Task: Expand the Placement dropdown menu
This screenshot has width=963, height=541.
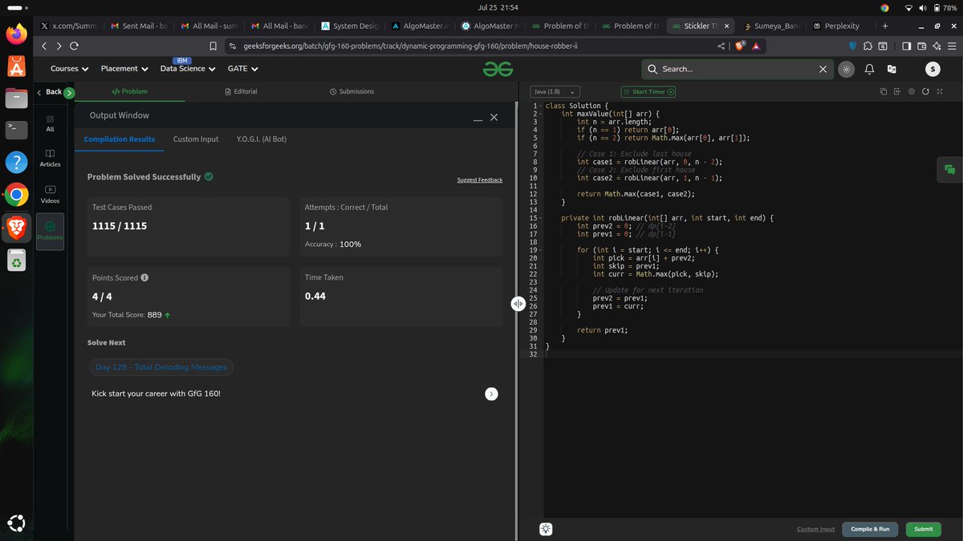Action: (124, 69)
